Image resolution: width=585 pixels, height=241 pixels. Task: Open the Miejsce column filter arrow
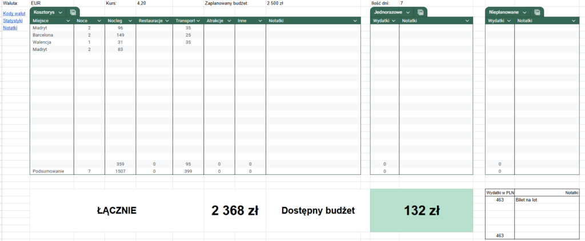tap(68, 21)
